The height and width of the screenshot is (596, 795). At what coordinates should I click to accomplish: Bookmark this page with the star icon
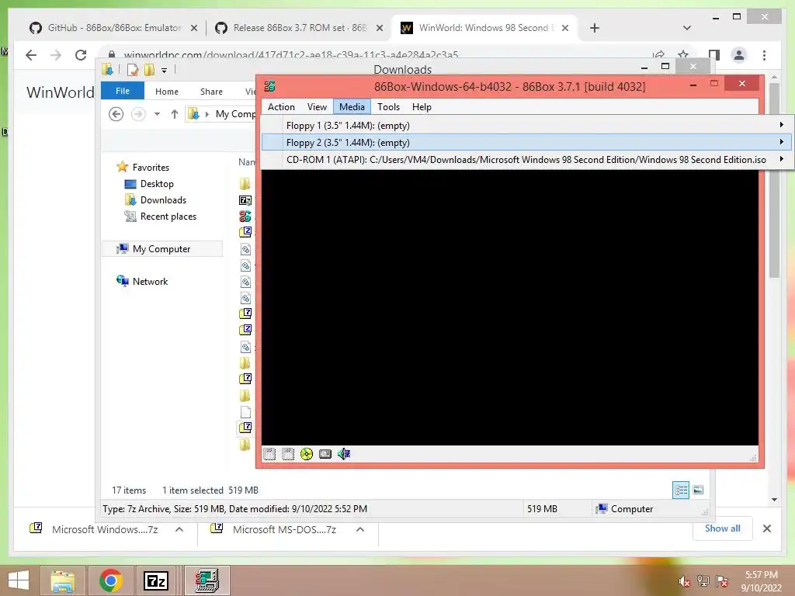[x=683, y=54]
